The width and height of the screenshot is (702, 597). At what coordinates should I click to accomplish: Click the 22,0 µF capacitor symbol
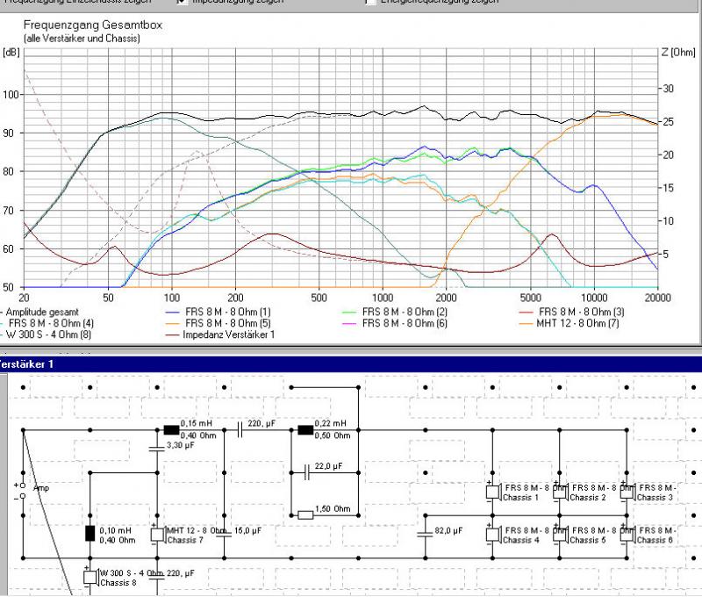point(304,472)
